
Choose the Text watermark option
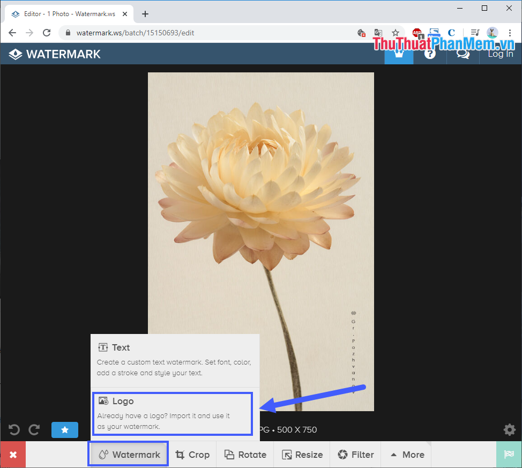click(x=175, y=359)
